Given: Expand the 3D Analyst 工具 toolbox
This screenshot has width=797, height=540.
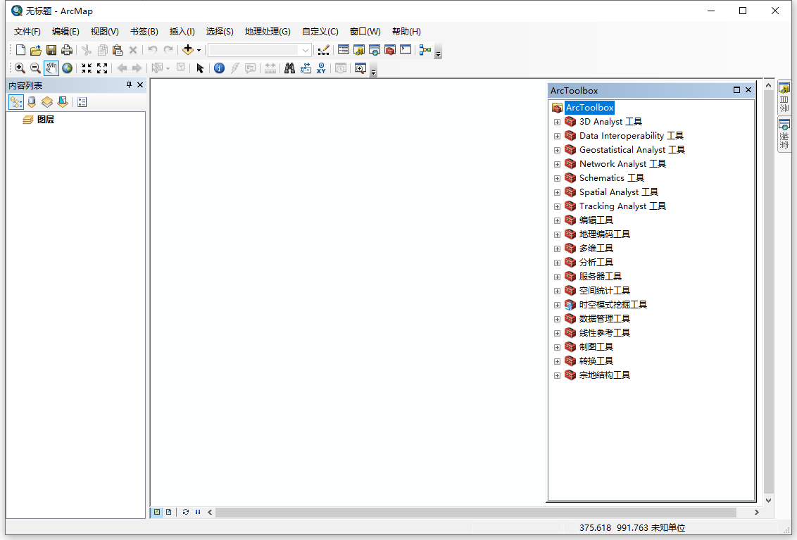Looking at the screenshot, I should click(557, 122).
